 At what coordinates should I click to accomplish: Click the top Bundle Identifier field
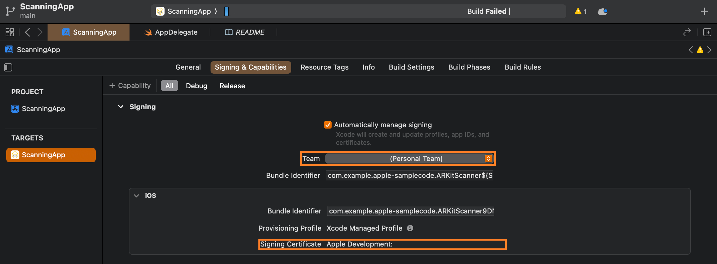click(x=409, y=175)
